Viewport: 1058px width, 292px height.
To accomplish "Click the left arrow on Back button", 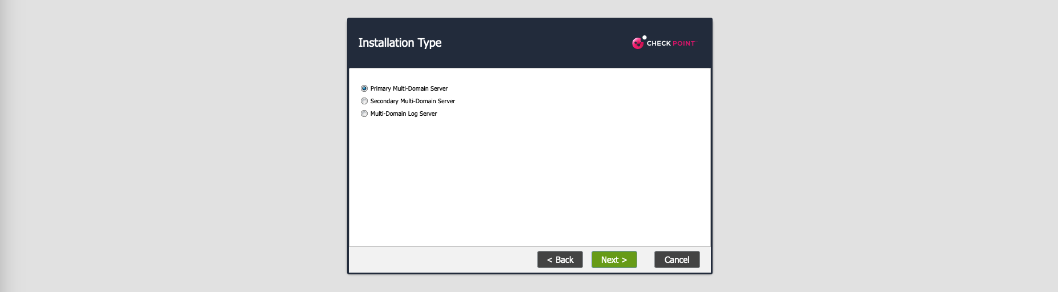I will pos(549,260).
